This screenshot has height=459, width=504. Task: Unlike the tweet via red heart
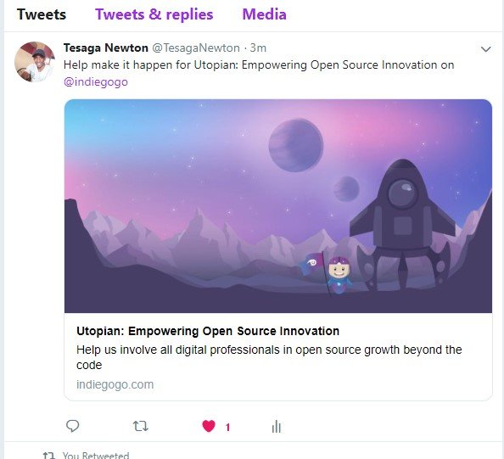(209, 426)
